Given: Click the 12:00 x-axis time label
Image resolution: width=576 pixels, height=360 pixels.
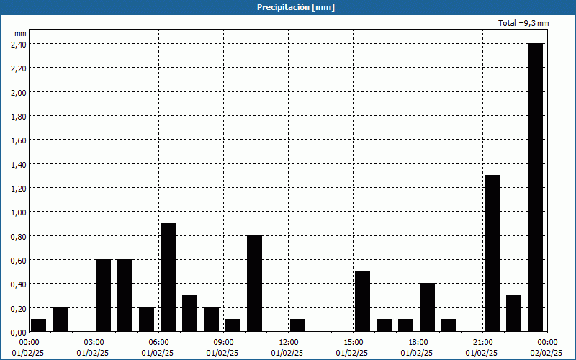Looking at the screenshot, I should pyautogui.click(x=288, y=342).
